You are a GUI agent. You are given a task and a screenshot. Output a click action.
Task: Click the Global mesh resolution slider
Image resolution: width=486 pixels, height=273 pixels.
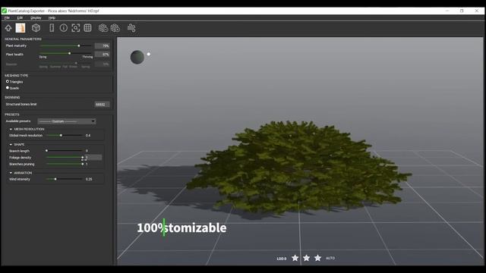coord(64,135)
